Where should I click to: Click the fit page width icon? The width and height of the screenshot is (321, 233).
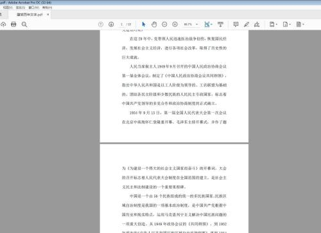[x=207, y=24]
